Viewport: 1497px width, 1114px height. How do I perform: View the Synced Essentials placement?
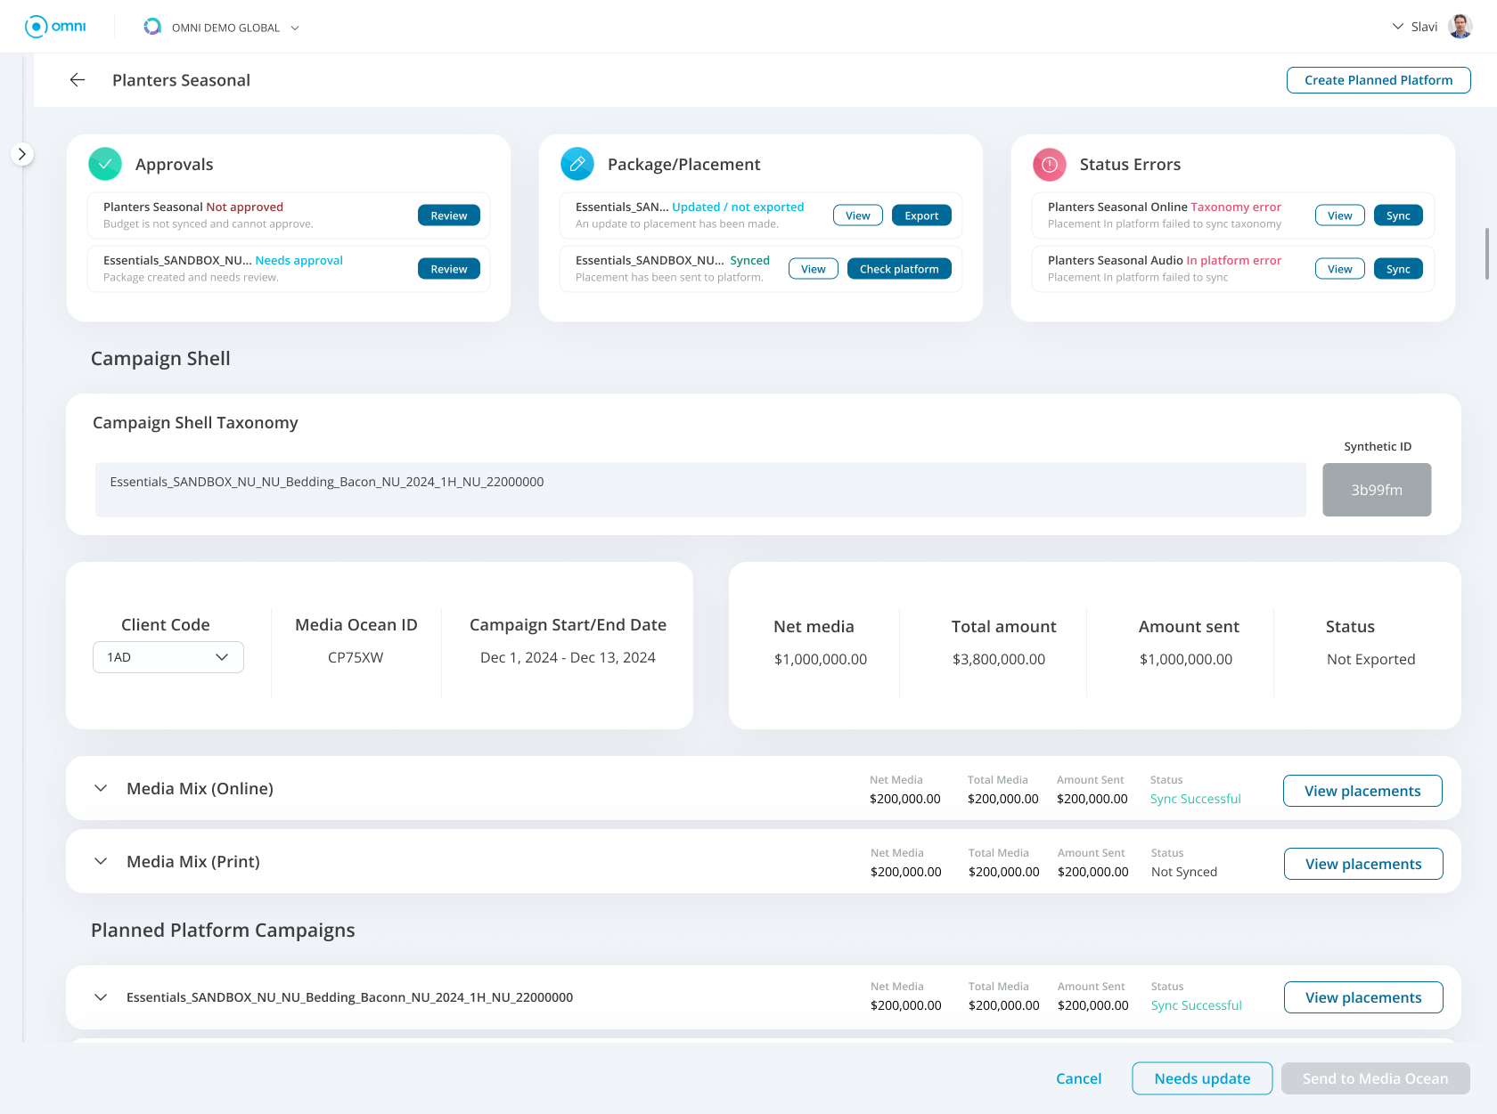click(x=814, y=269)
